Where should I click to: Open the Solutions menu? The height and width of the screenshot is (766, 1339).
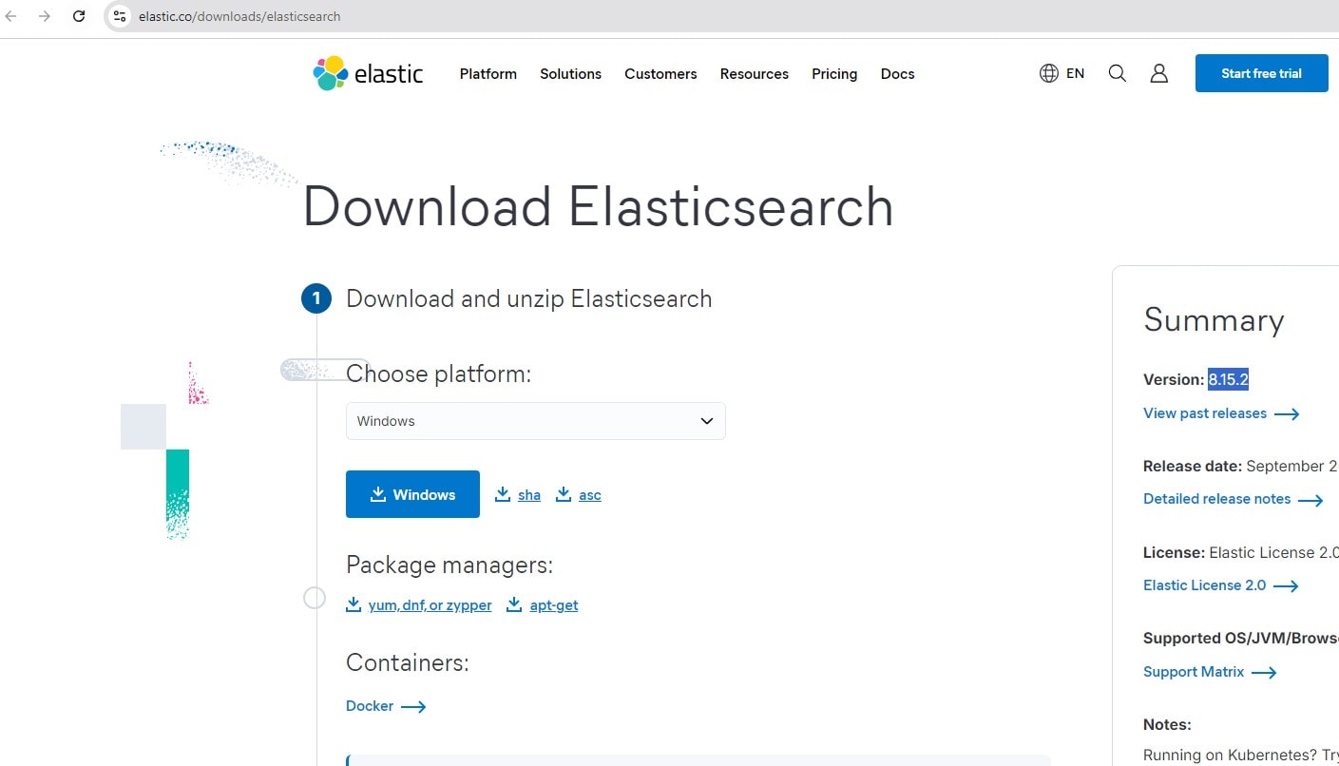(570, 73)
